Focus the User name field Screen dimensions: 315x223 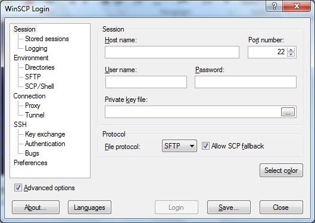coord(146,82)
